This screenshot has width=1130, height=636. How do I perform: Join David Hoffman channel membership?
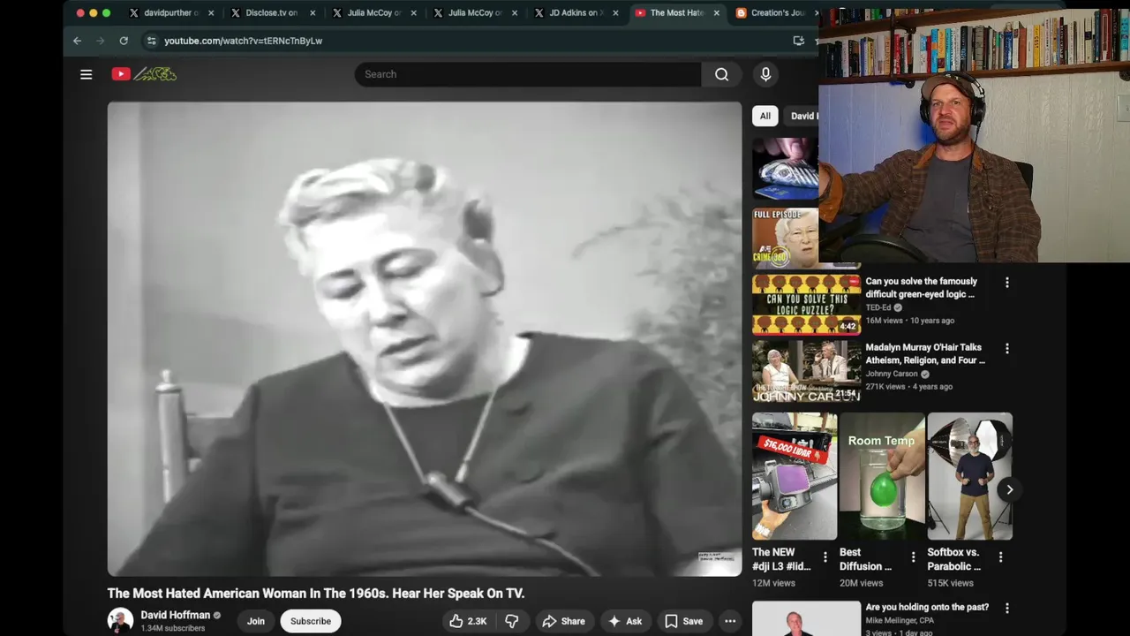click(256, 621)
